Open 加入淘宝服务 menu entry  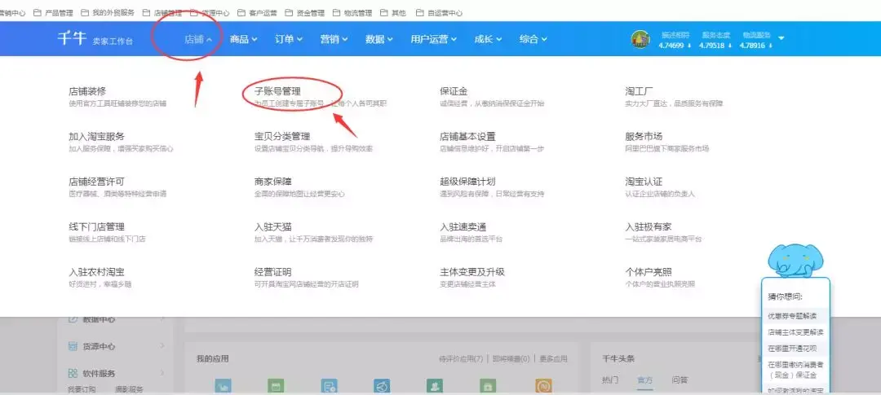coord(96,136)
